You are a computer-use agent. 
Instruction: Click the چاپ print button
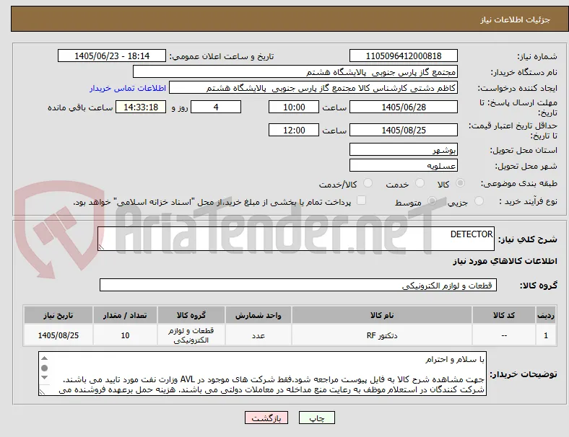[317, 418]
